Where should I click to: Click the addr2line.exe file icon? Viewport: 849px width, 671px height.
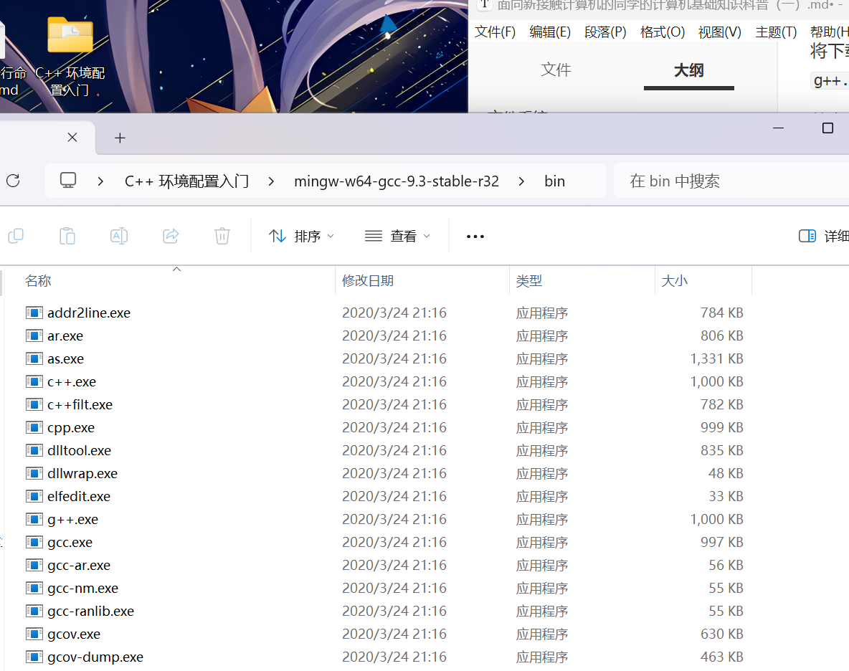pyautogui.click(x=34, y=313)
